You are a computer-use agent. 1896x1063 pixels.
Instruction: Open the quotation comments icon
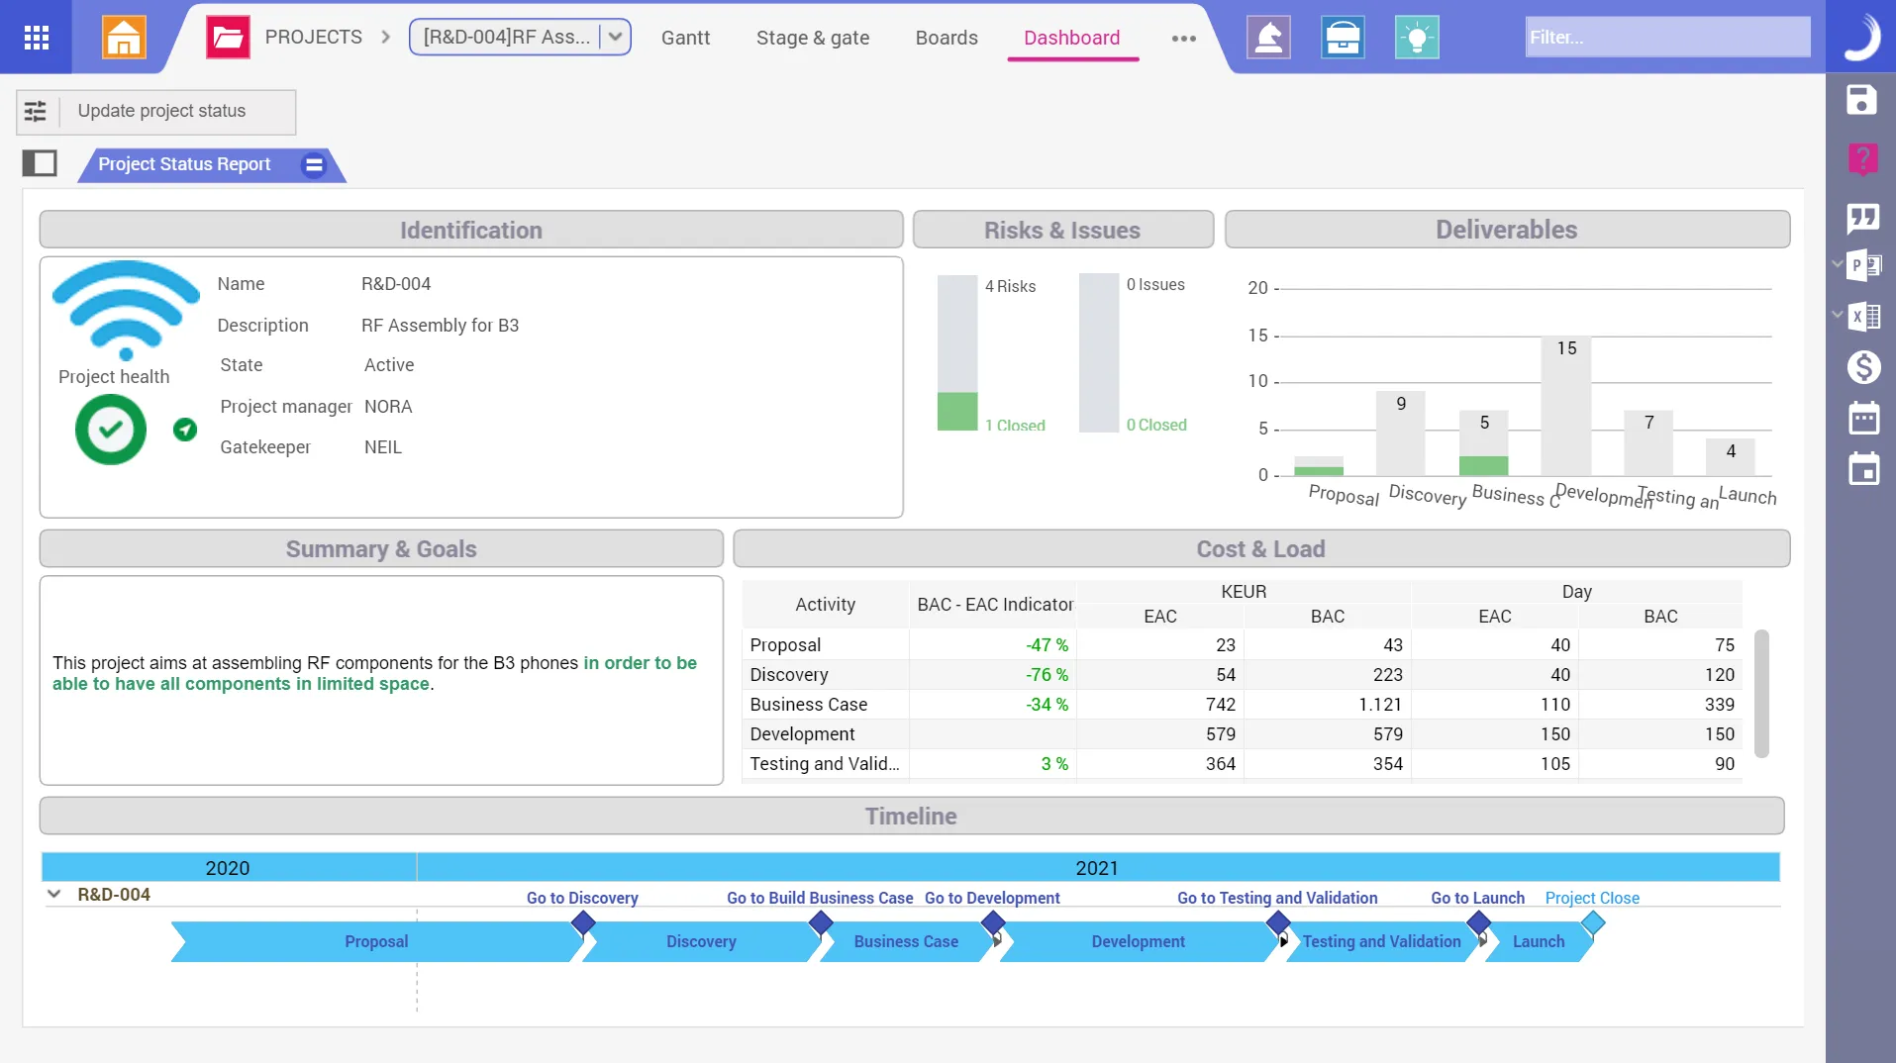1862,217
